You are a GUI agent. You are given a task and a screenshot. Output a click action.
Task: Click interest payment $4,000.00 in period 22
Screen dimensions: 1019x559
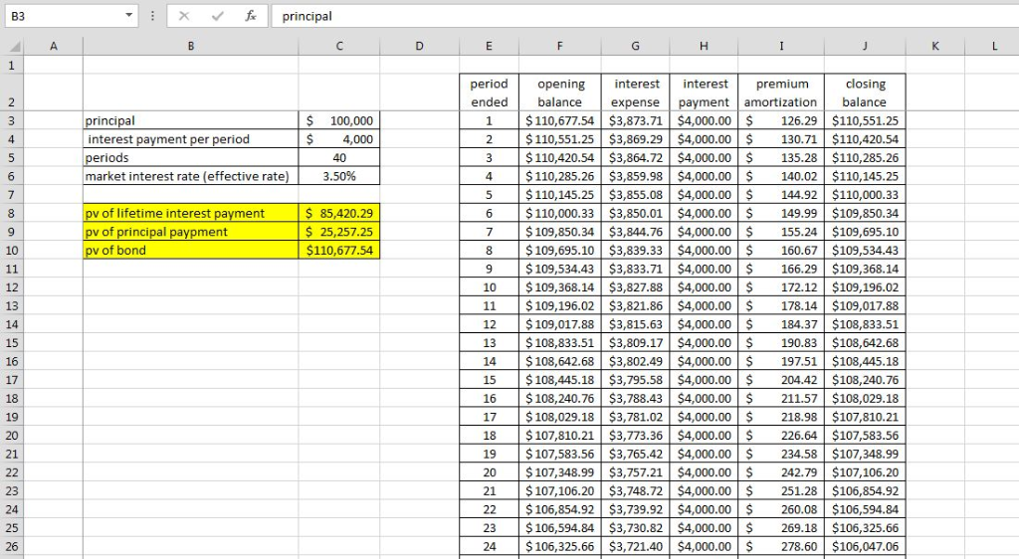point(704,509)
